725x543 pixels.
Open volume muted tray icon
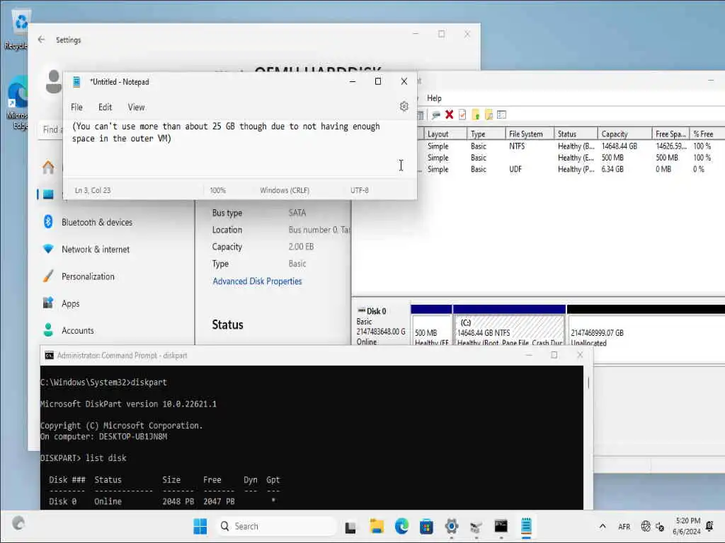(660, 527)
